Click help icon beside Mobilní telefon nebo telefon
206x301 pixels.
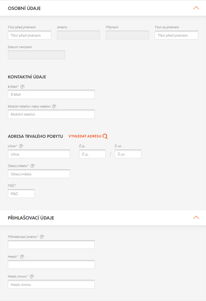[x=54, y=106]
